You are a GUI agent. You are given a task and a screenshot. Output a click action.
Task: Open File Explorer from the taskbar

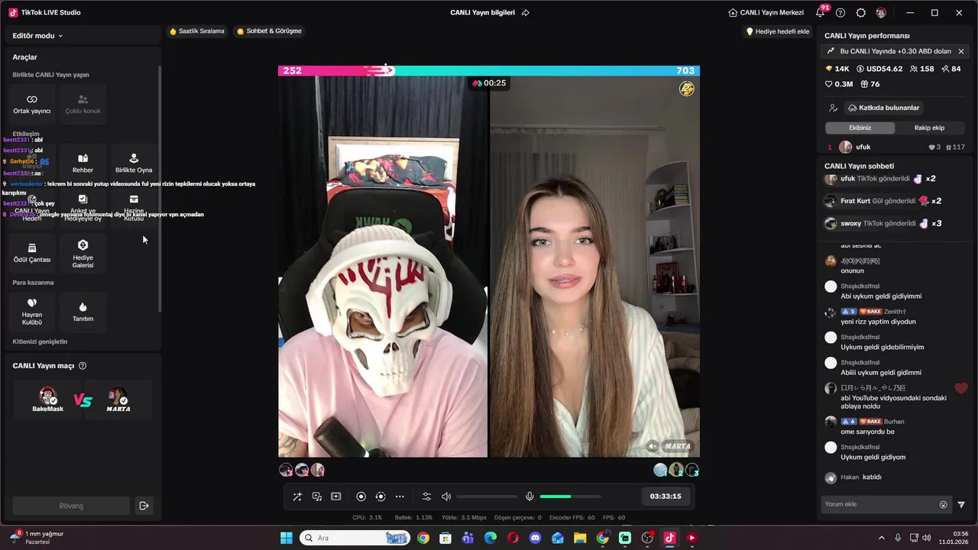click(580, 538)
